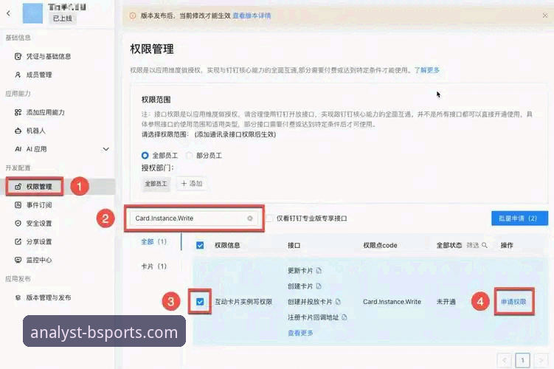Select the 部分员工 radio button
The image size is (554, 369).
tap(189, 156)
